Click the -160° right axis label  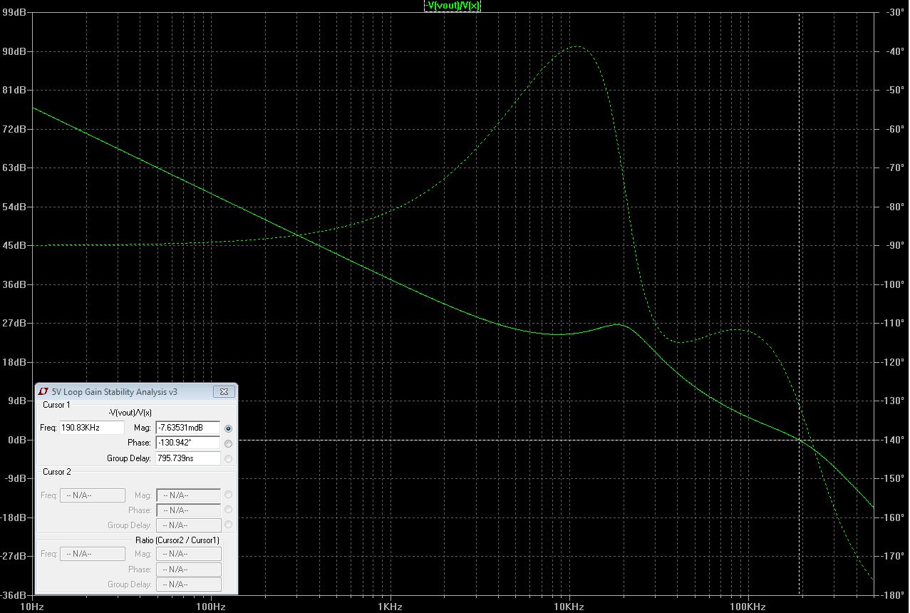pyautogui.click(x=894, y=517)
